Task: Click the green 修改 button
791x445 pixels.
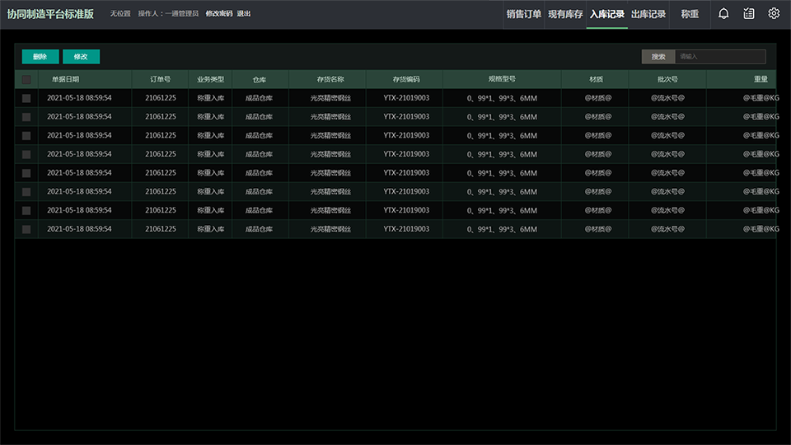Action: (x=81, y=57)
